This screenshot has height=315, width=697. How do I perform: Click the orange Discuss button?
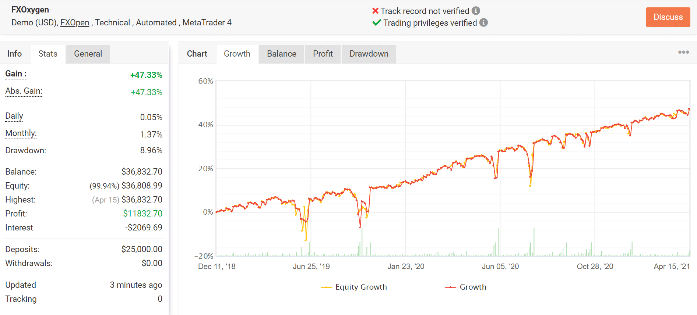coord(668,17)
